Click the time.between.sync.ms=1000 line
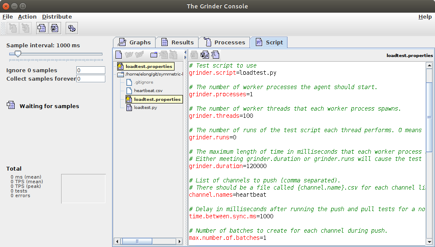This screenshot has width=435, height=247. tap(231, 217)
